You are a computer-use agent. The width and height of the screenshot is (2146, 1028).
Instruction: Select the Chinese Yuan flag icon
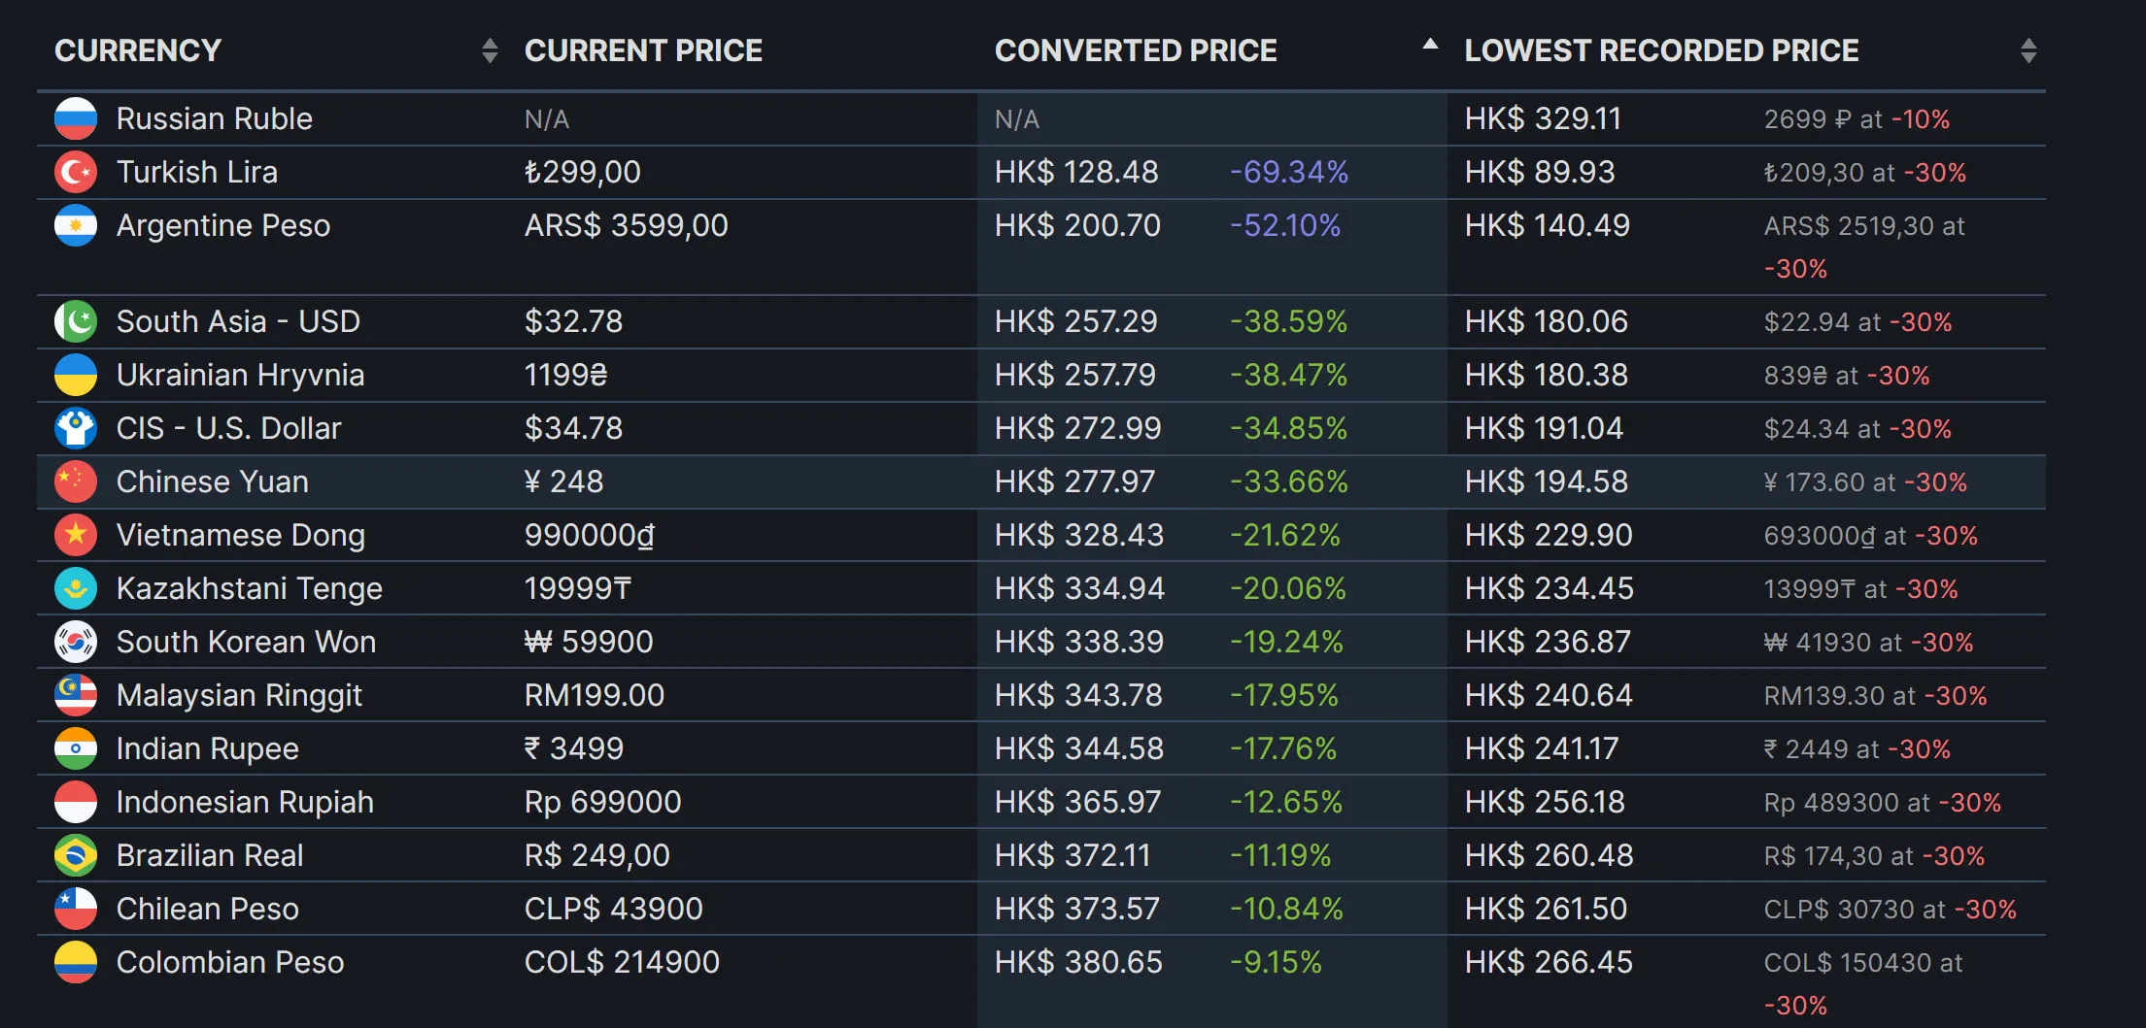[x=76, y=481]
